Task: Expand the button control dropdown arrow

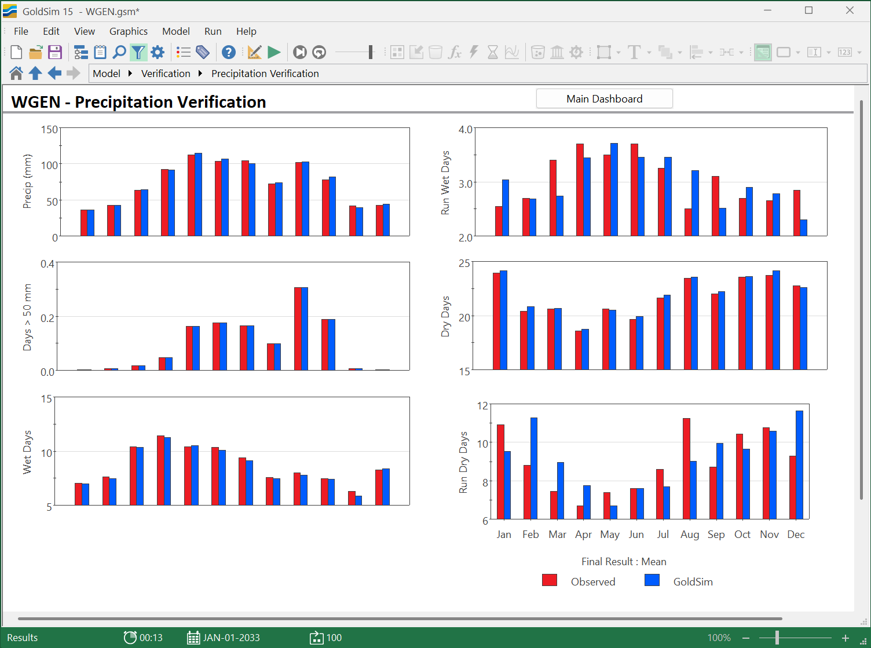Action: pyautogui.click(x=798, y=53)
